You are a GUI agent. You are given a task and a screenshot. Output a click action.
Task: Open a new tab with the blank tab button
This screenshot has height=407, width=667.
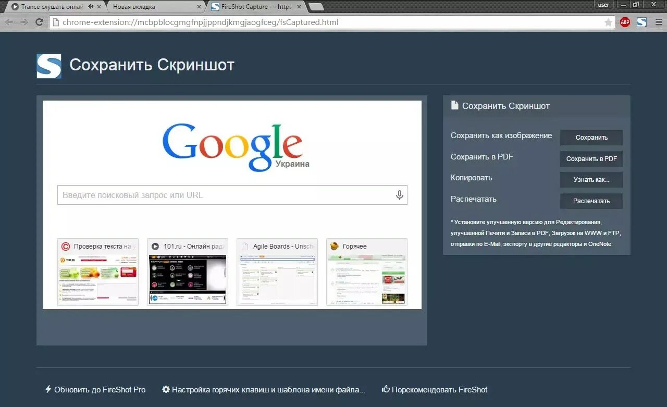coord(316,7)
